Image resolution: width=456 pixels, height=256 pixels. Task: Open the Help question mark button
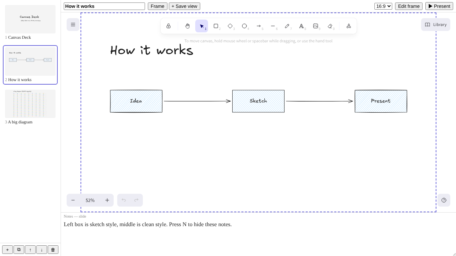tap(444, 200)
